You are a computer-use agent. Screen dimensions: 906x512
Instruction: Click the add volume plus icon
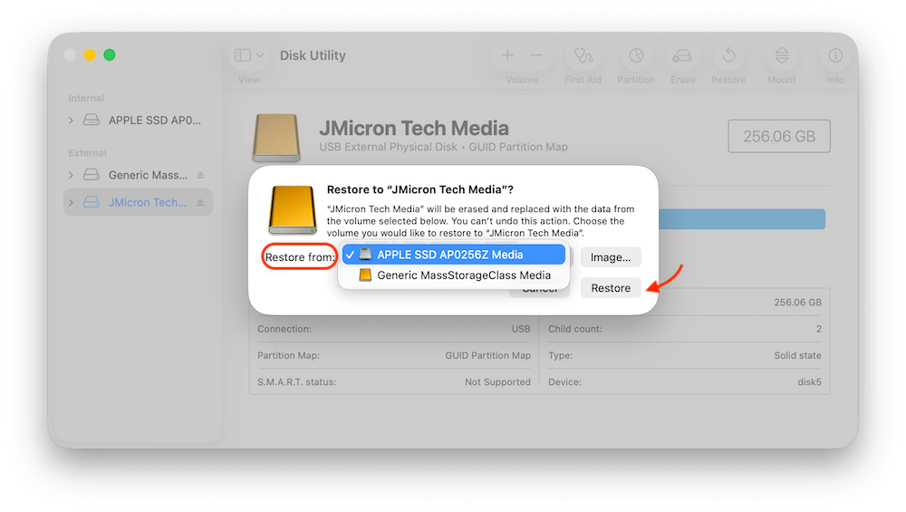pyautogui.click(x=507, y=56)
